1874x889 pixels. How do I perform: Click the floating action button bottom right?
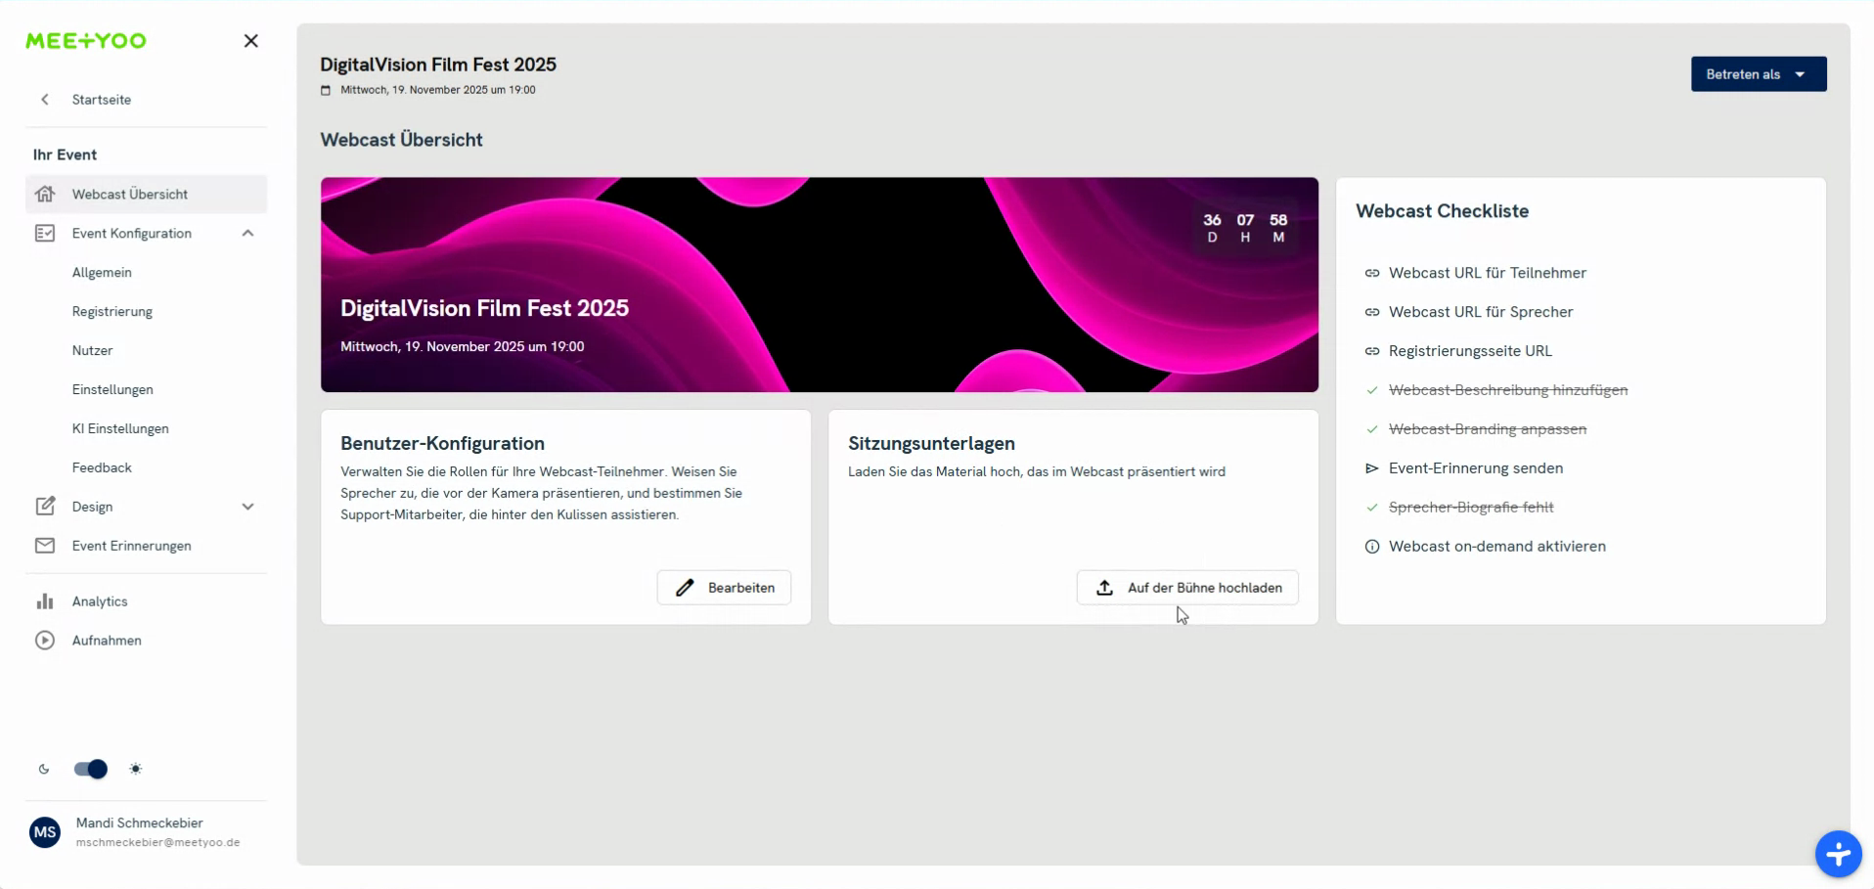point(1838,853)
